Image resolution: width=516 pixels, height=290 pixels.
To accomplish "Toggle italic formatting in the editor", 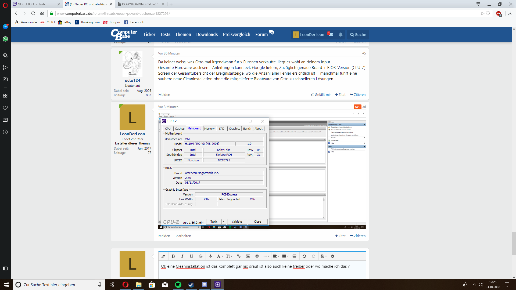I will 182,256.
